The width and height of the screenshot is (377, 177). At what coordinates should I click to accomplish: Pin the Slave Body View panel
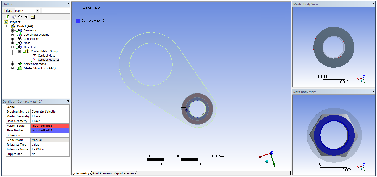[x=373, y=92]
